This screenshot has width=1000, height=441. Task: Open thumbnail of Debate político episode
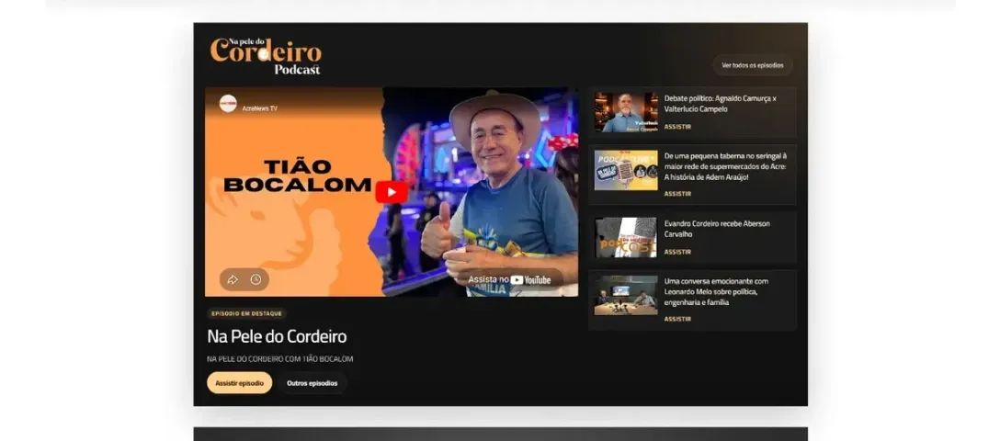(626, 112)
